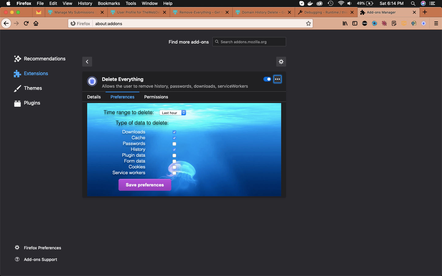This screenshot has width=442, height=276.
Task: Click the back navigation arrow in toolbar
Action: click(x=6, y=23)
